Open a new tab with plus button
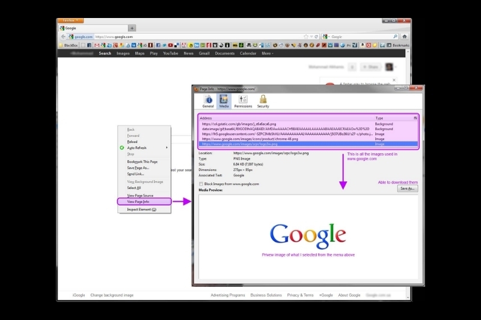 click(132, 28)
